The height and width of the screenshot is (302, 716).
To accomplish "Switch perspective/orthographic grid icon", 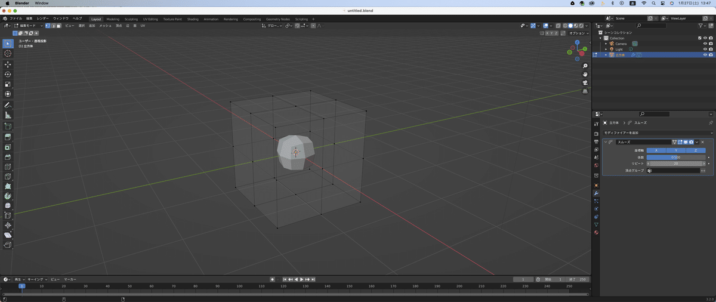I will click(x=585, y=91).
